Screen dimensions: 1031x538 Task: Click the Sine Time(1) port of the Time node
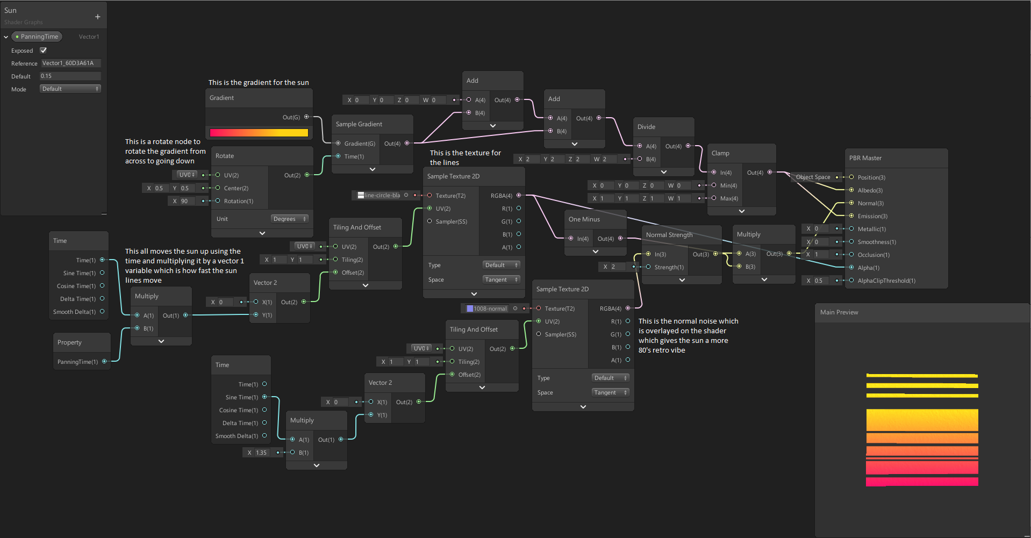(102, 273)
